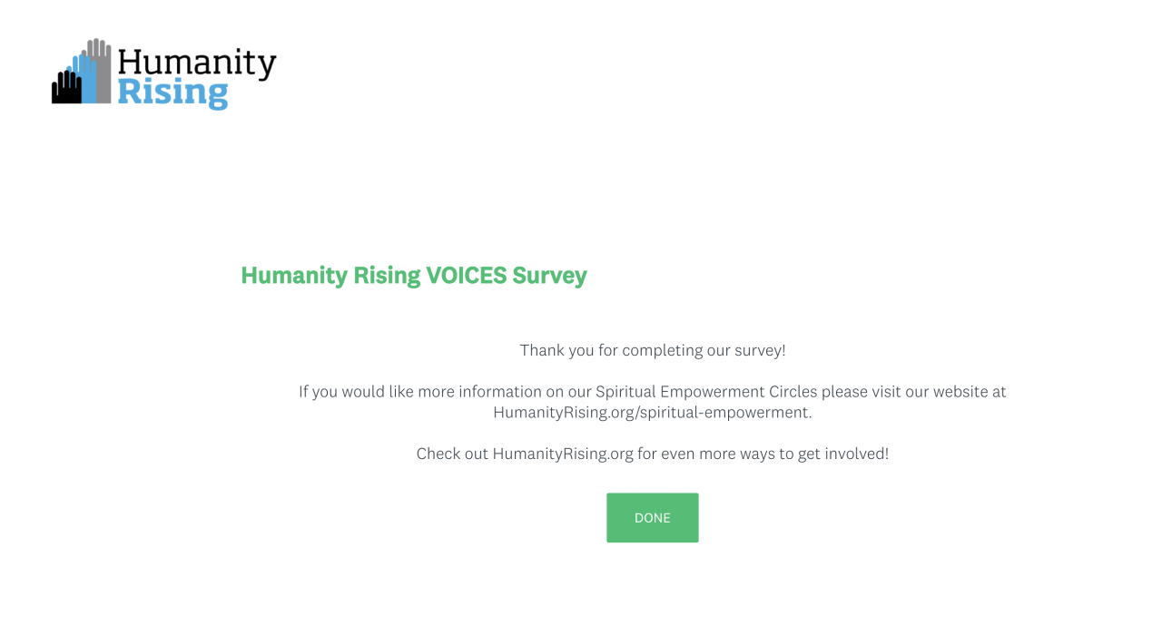Click the word "Survey" in the green heading

pos(549,275)
